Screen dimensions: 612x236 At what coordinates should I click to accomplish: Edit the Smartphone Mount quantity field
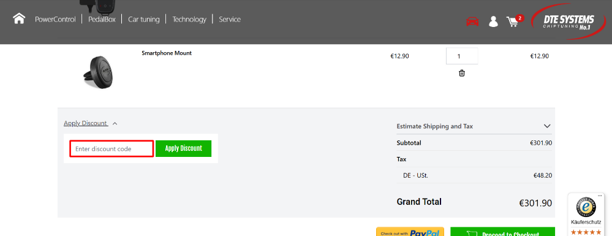462,56
